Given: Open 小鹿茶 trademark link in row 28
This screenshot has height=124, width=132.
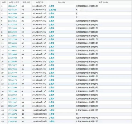Looking at the screenshot, I should click(x=51, y=106).
